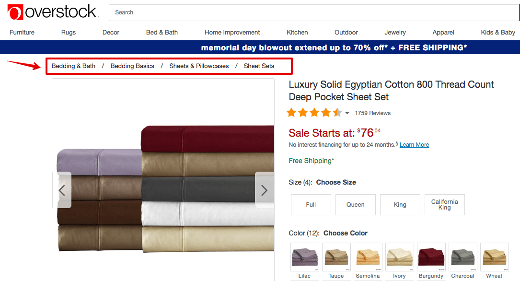Click the star rating icons
This screenshot has height=281, width=520.
point(314,113)
